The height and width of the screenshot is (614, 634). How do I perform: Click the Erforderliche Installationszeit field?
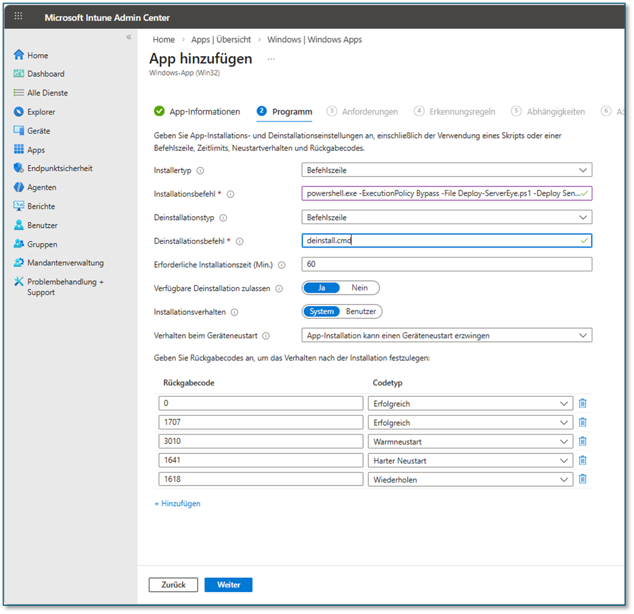point(447,264)
